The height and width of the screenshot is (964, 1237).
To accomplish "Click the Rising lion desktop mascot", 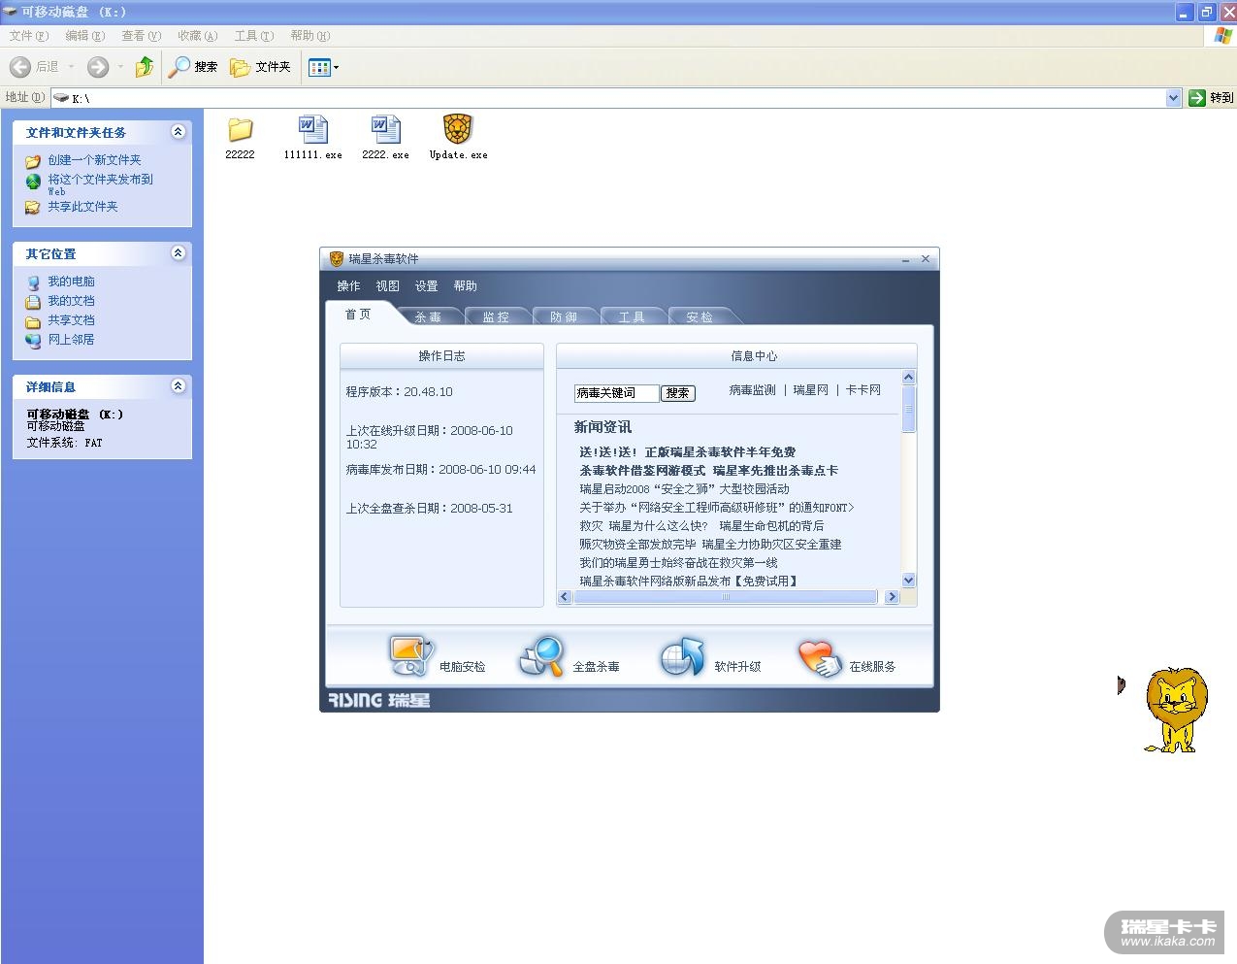I will [1176, 710].
